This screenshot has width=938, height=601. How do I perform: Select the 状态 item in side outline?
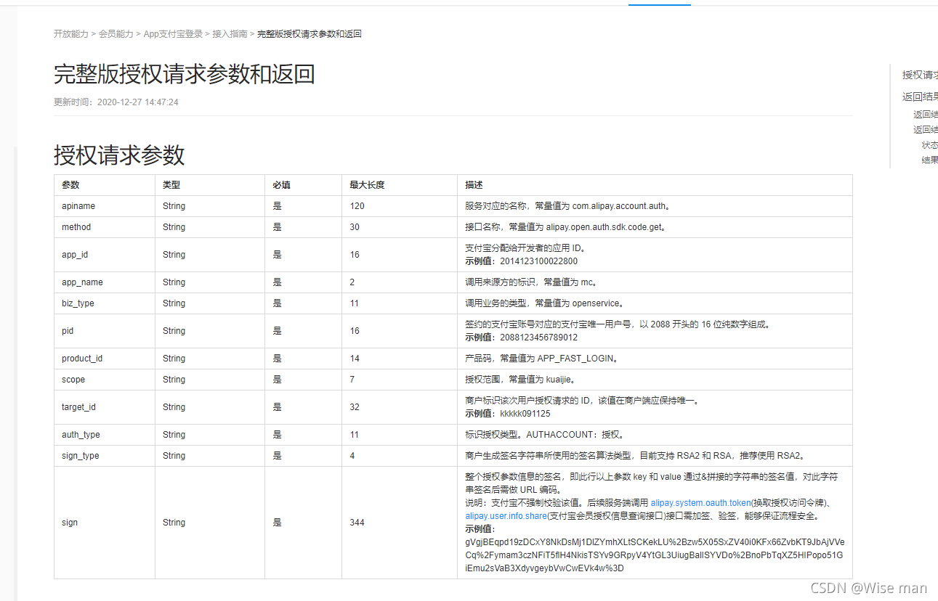click(929, 145)
